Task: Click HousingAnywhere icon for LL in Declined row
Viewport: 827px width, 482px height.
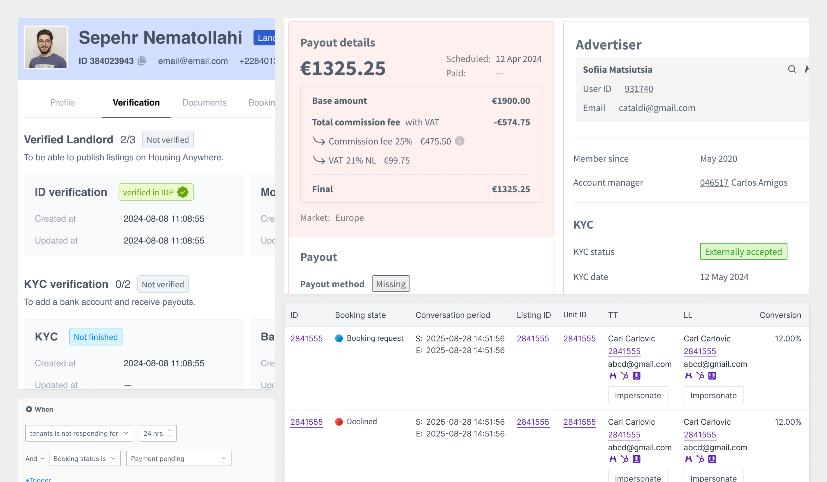Action: pyautogui.click(x=688, y=459)
